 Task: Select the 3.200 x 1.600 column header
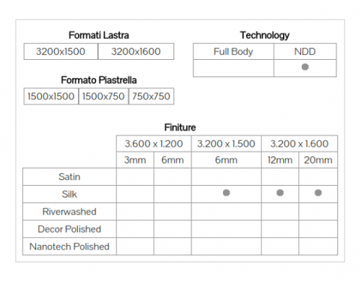tap(300, 143)
